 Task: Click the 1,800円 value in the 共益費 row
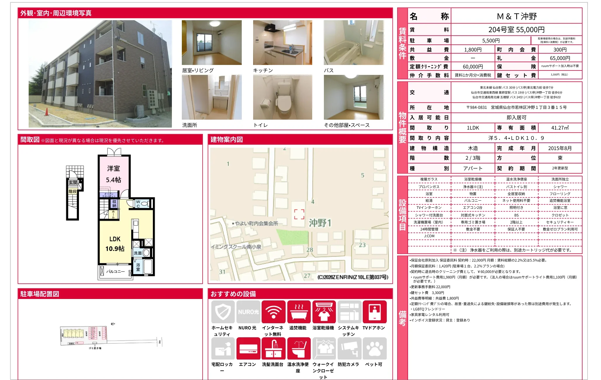coord(473,50)
